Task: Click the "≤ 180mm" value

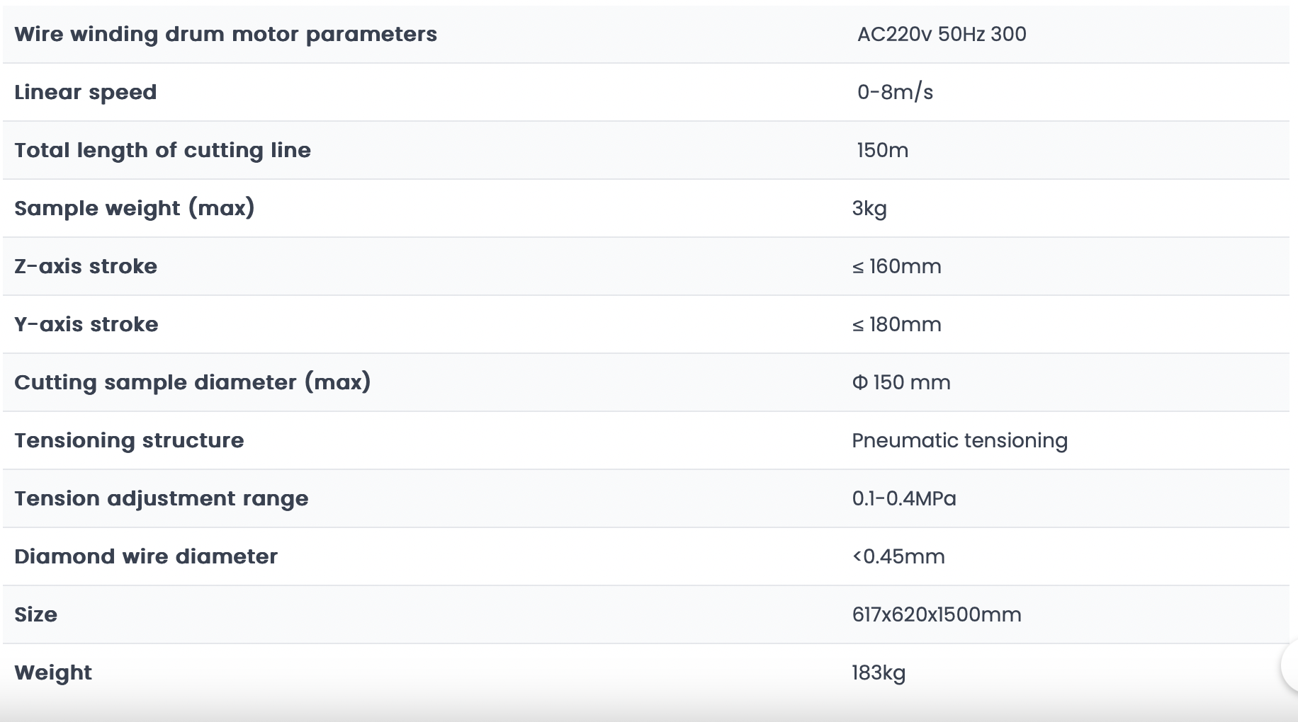Action: 896,324
